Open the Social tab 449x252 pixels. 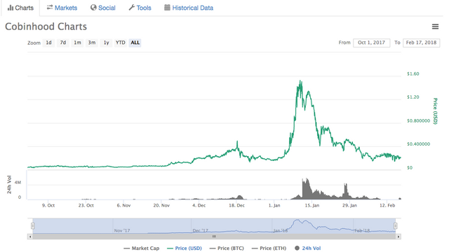103,8
